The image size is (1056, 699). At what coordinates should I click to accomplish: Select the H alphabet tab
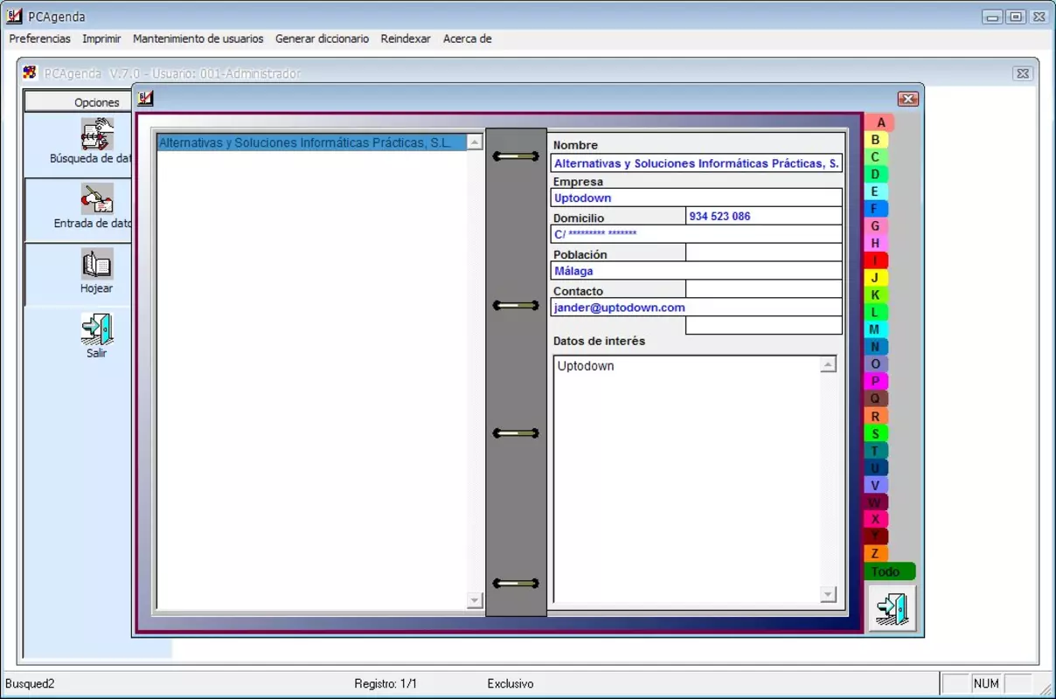[876, 244]
